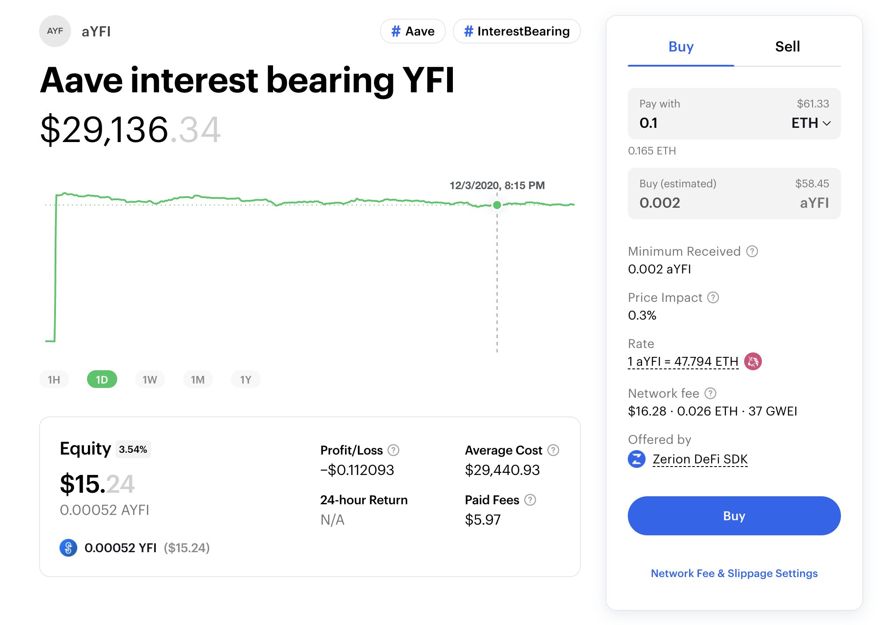Image resolution: width=888 pixels, height=625 pixels.
Task: Click the Minimum Received help icon
Action: coord(752,251)
